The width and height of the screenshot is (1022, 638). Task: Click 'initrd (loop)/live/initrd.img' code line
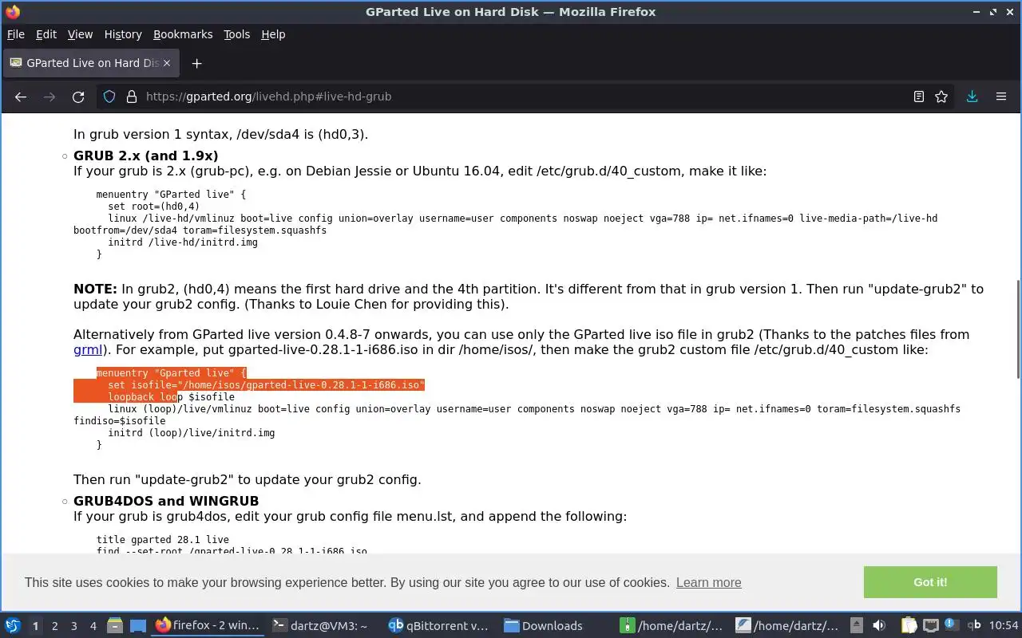pyautogui.click(x=191, y=433)
